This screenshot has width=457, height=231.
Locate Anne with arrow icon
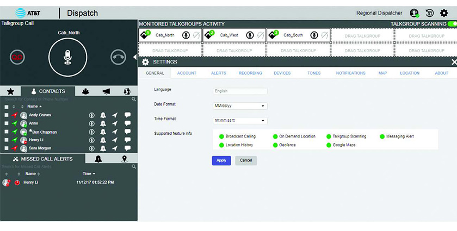115,123
